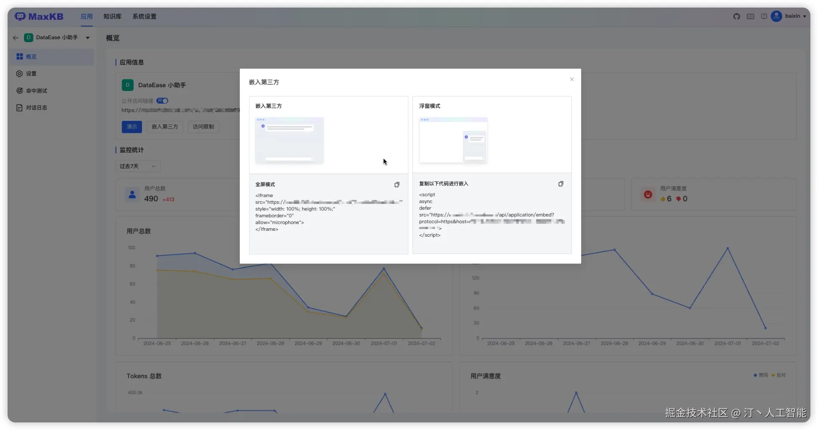Switch to the 系统设置 tab
This screenshot has height=430, width=818.
145,16
